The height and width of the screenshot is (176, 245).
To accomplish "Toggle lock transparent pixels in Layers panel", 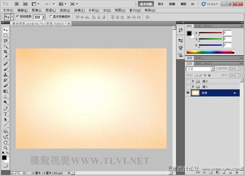I will [x=196, y=75].
